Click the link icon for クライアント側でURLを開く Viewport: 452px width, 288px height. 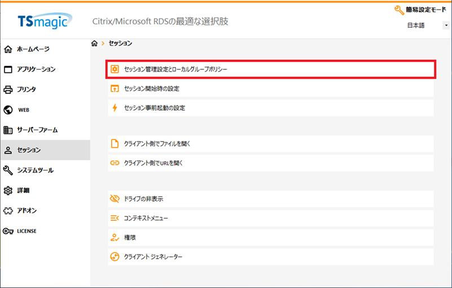click(115, 163)
